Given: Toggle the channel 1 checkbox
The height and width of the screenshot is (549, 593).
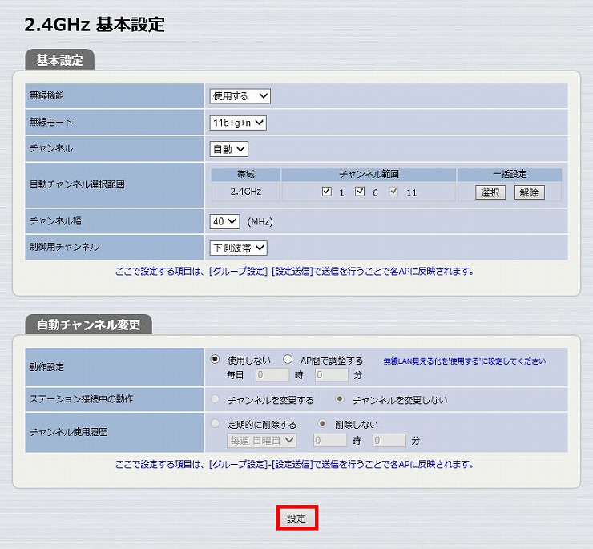Looking at the screenshot, I should (x=327, y=192).
